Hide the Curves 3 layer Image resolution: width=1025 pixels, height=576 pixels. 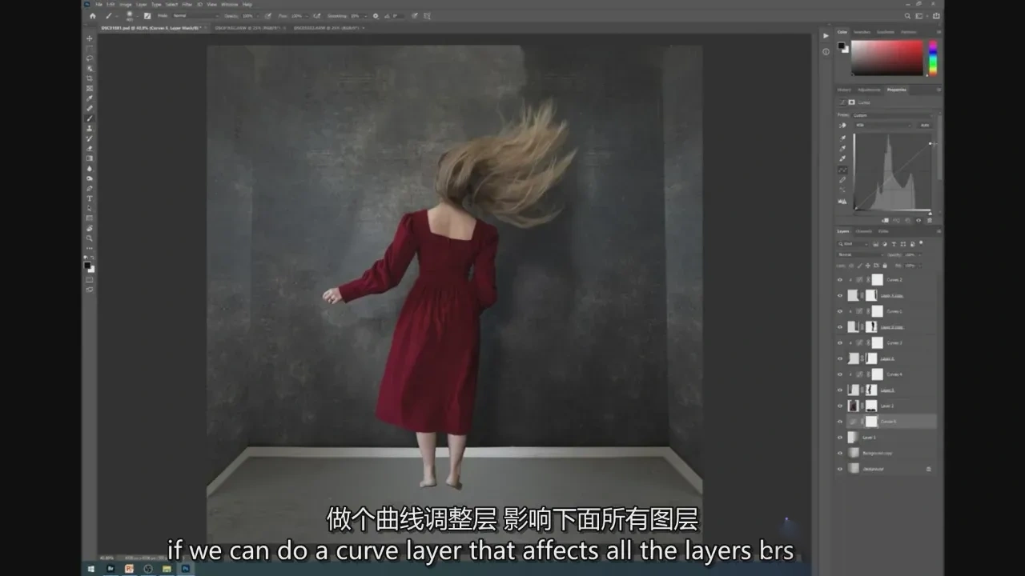pyautogui.click(x=840, y=342)
